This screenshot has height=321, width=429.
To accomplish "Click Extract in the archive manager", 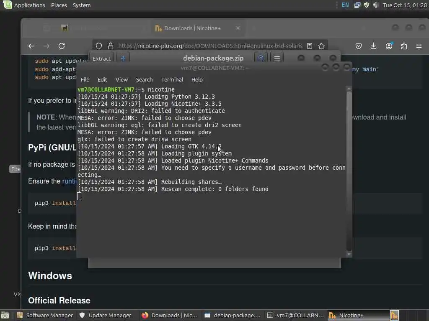I will click(101, 59).
